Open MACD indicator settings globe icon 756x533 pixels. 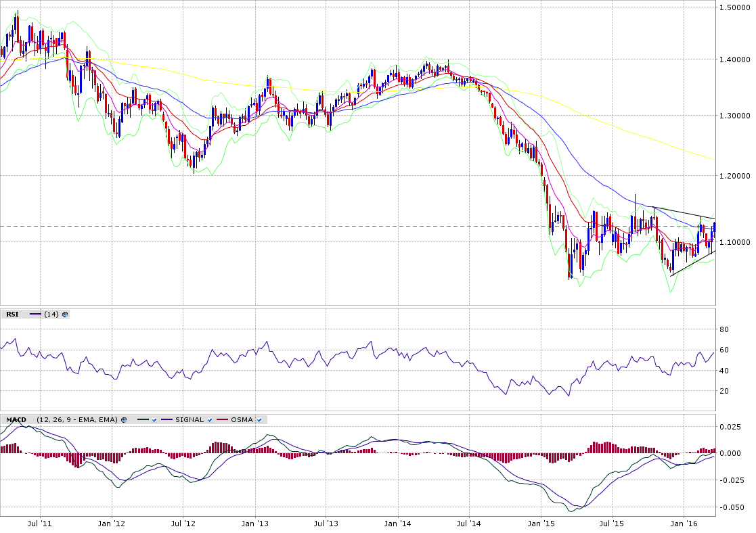[x=123, y=419]
